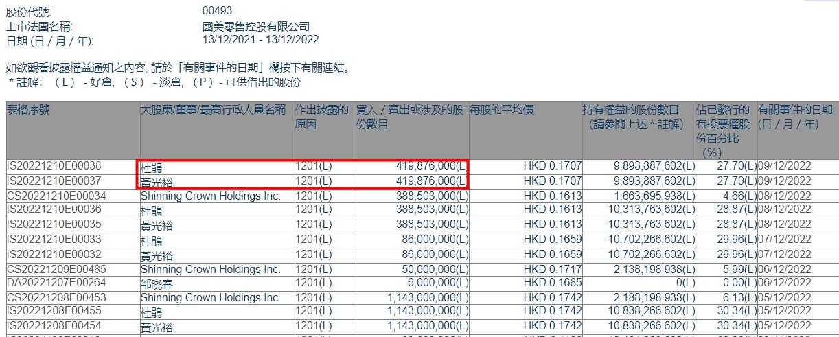Click the name 黃光裕 in row IS20221210E00037
The width and height of the screenshot is (839, 337).
pos(157,181)
